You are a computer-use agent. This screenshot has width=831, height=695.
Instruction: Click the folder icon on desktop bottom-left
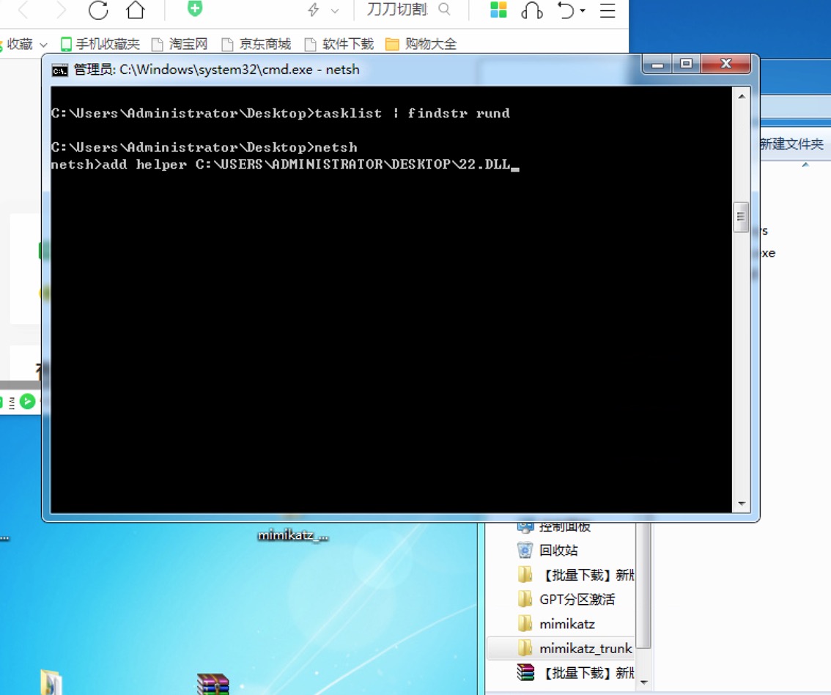[51, 683]
